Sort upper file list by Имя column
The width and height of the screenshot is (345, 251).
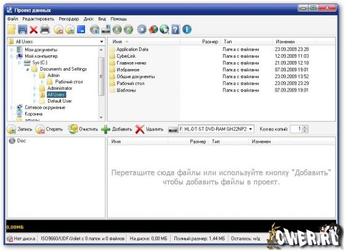pos(144,42)
